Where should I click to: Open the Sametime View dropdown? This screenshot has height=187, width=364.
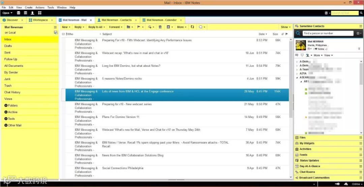coord(328,55)
